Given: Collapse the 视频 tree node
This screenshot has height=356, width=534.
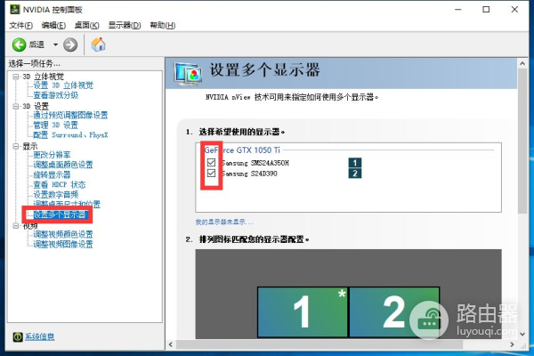Looking at the screenshot, I should tap(16, 226).
